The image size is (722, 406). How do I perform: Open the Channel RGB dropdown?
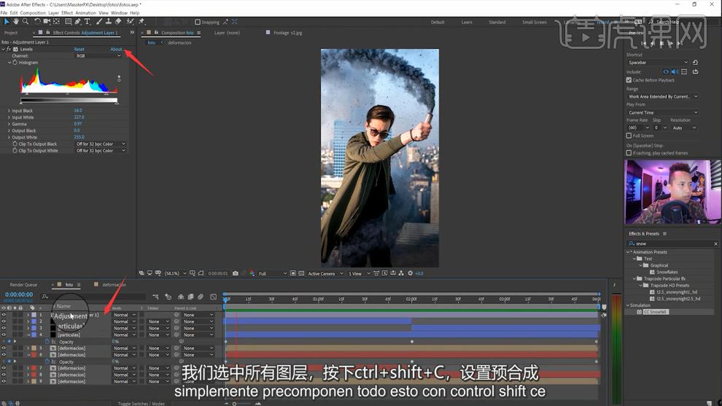pos(98,56)
